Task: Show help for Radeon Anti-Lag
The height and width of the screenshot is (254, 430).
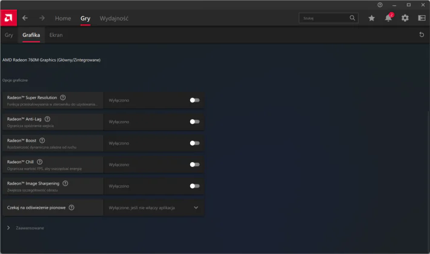Action: (x=47, y=119)
